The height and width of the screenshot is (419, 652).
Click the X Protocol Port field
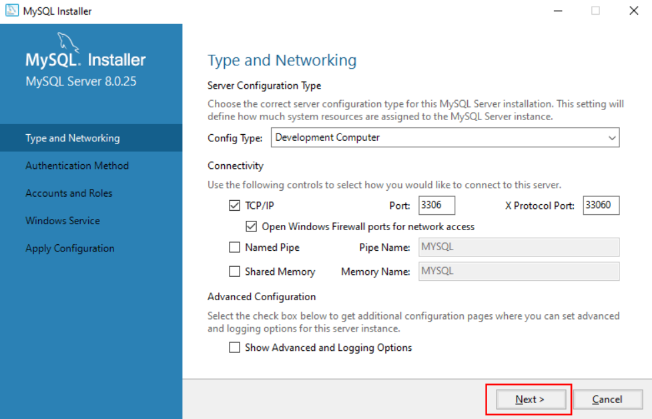pyautogui.click(x=601, y=205)
